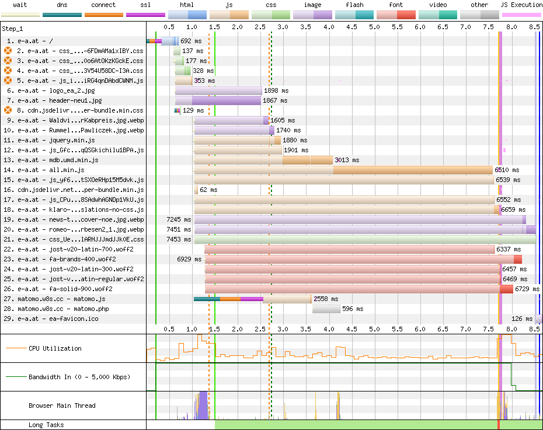Click the fa-brands-400.woff2 request label
543x430 pixels.
tap(60, 259)
